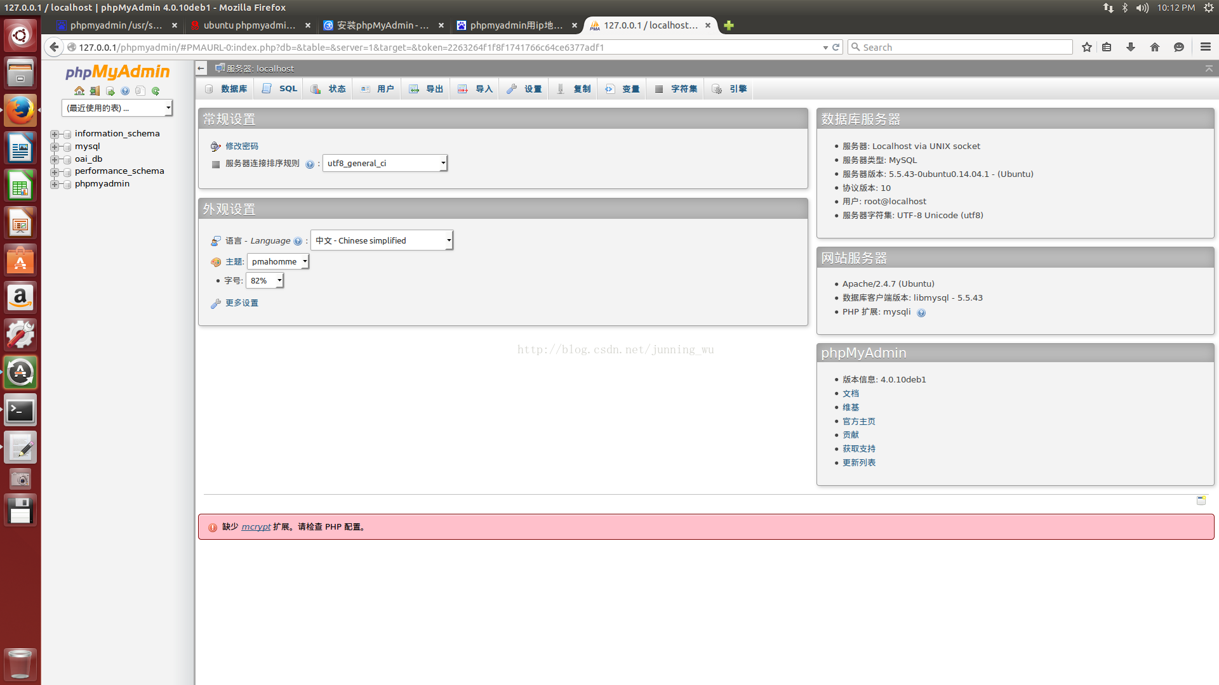Viewport: 1219px width, 685px height.
Task: Click into the Firefox Search field
Action: (960, 47)
